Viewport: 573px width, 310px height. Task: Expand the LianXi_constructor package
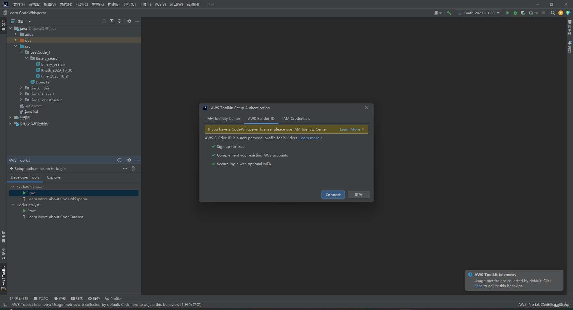21,100
